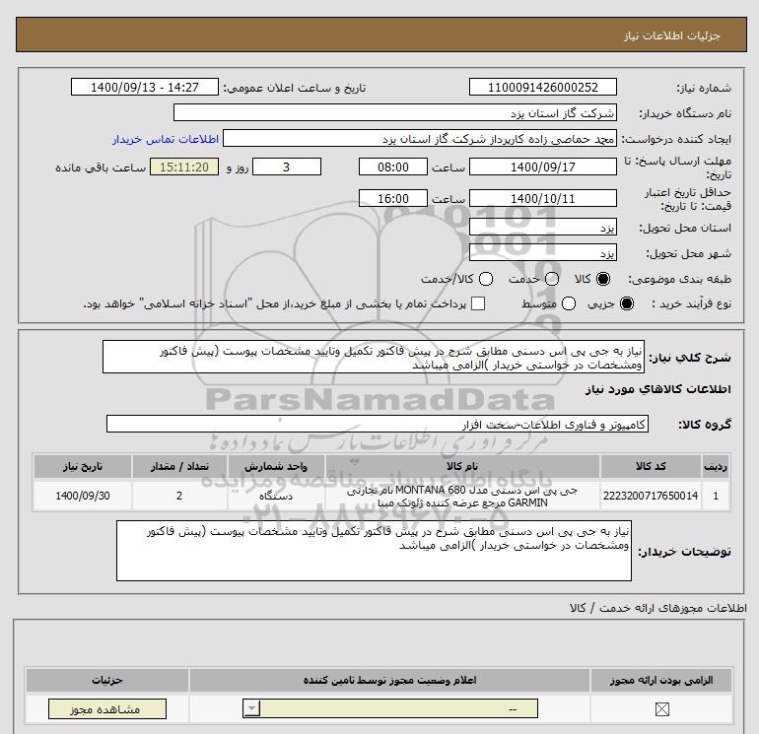Select the جزیی purchase type radio

627,303
